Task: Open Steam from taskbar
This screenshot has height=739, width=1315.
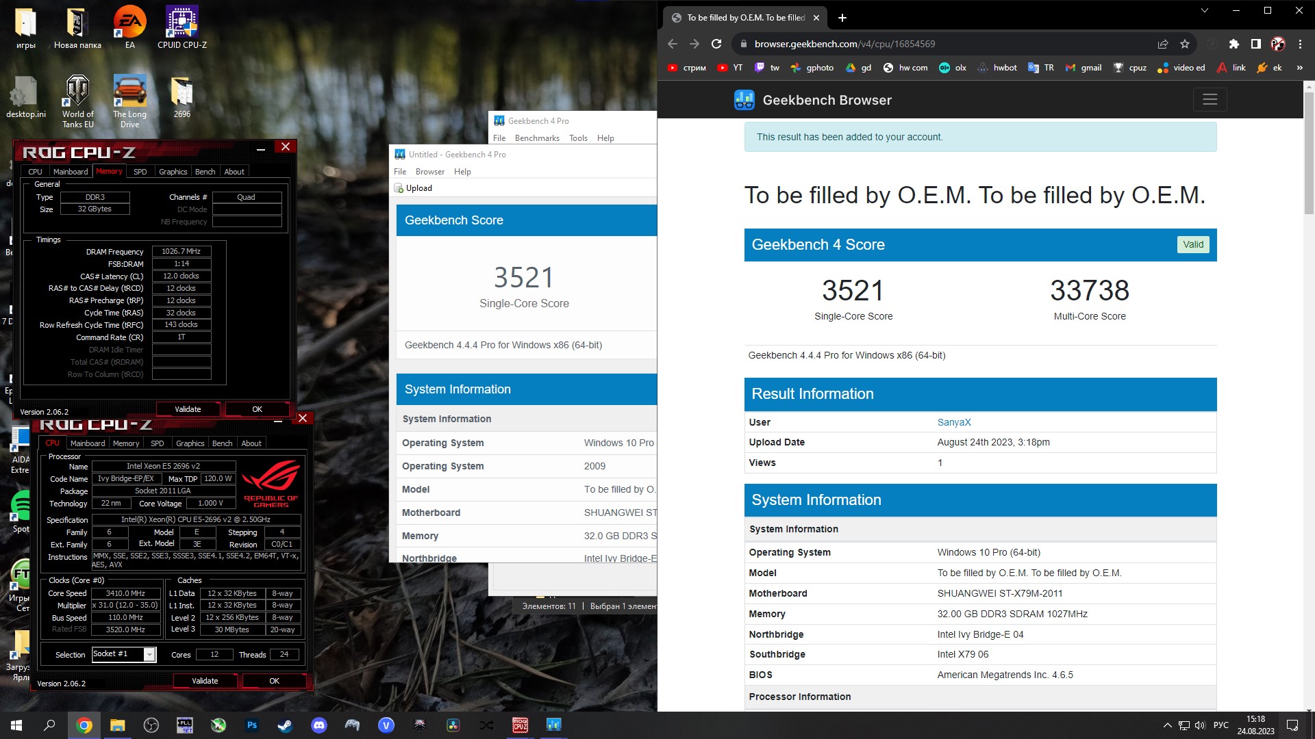Action: (x=285, y=725)
